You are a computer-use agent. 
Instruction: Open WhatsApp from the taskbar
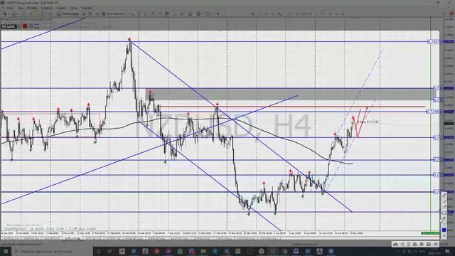(x=180, y=251)
